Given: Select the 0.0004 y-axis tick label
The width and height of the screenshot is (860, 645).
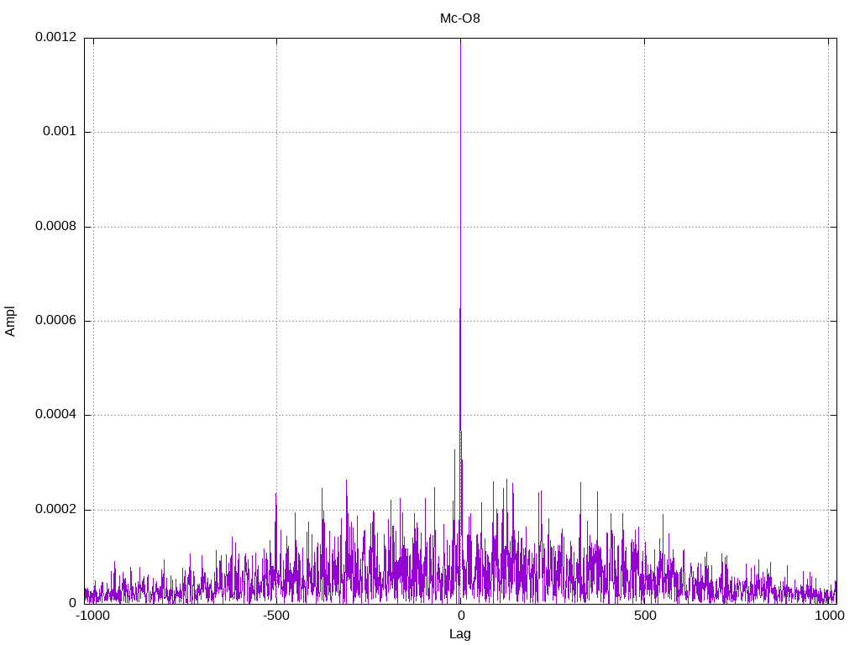Looking at the screenshot, I should (55, 415).
